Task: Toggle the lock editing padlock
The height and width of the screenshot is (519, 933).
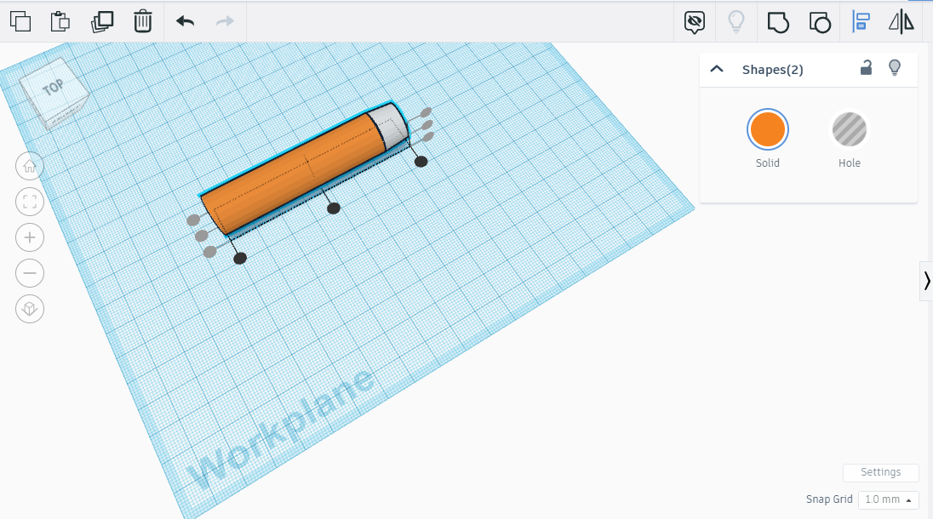Action: [x=866, y=68]
